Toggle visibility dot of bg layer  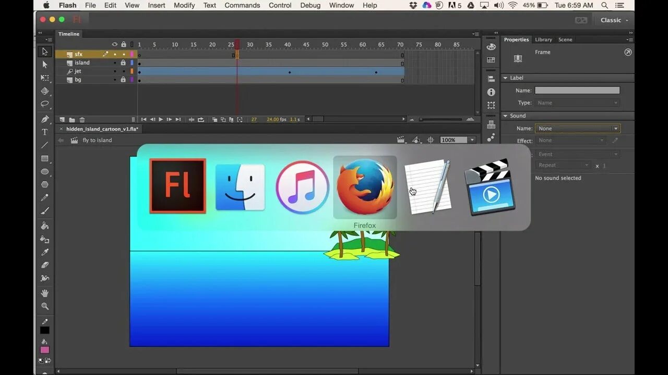tap(115, 80)
